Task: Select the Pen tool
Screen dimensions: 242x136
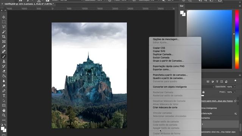Action: tap(4, 91)
